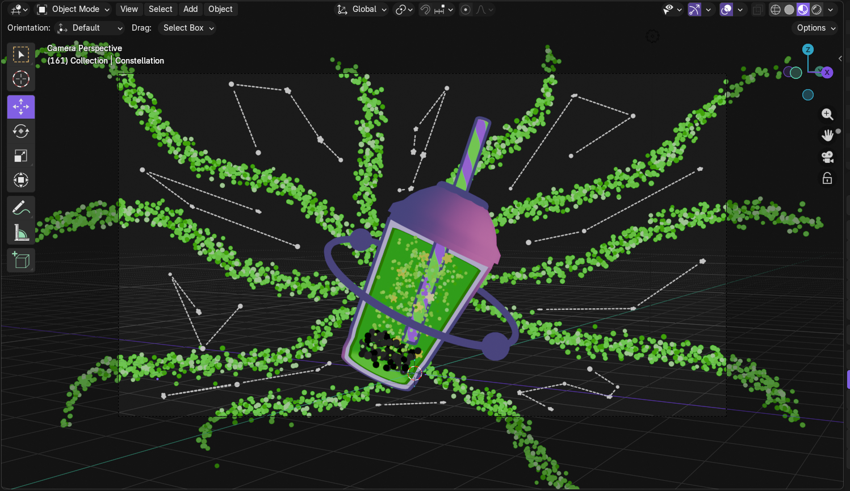Switch to Material Preview shading
This screenshot has height=491, width=850.
click(803, 9)
